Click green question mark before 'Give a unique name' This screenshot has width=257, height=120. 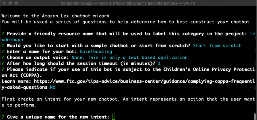point(3,117)
